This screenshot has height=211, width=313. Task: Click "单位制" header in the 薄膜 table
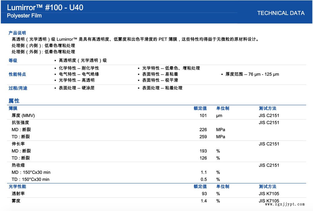pyautogui.click(x=223, y=108)
